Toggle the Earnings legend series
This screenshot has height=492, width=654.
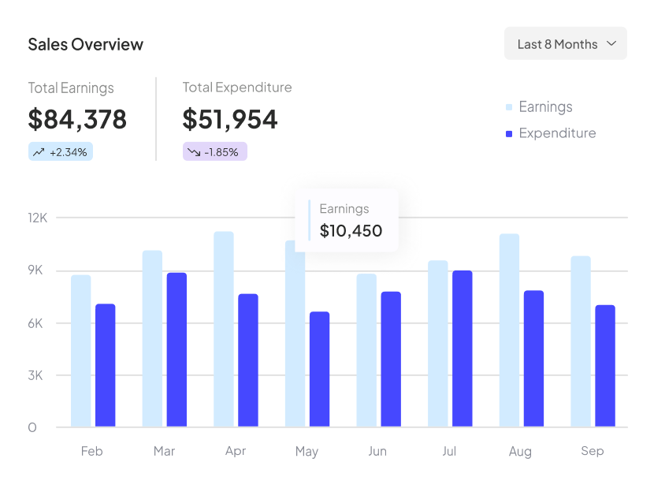(x=544, y=106)
